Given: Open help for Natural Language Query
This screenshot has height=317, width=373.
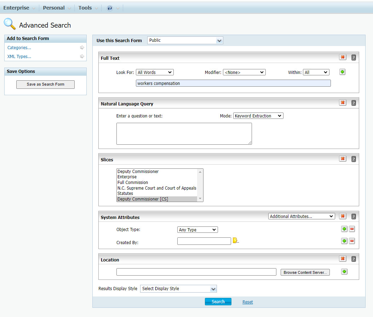Looking at the screenshot, I should (354, 103).
